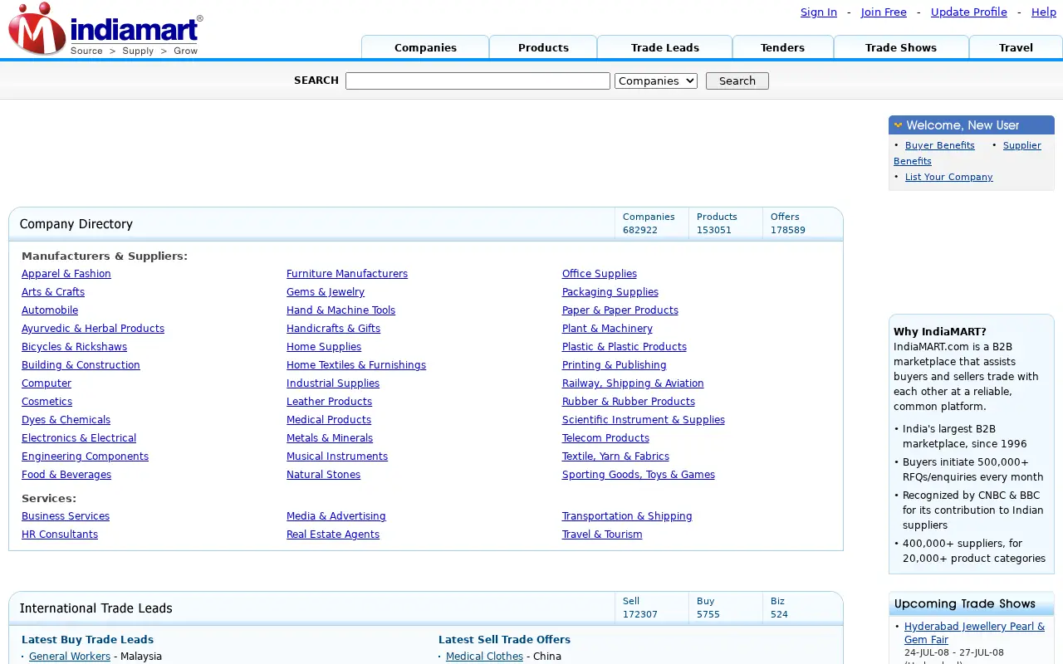Browse the Medical Products category
1063x664 pixels.
tap(329, 420)
